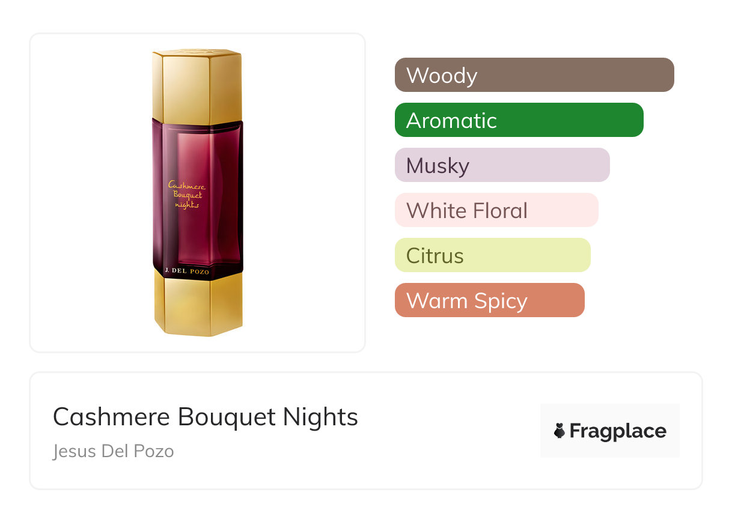This screenshot has width=732, height=519.
Task: Click the word Nights in the title
Action: click(x=322, y=417)
